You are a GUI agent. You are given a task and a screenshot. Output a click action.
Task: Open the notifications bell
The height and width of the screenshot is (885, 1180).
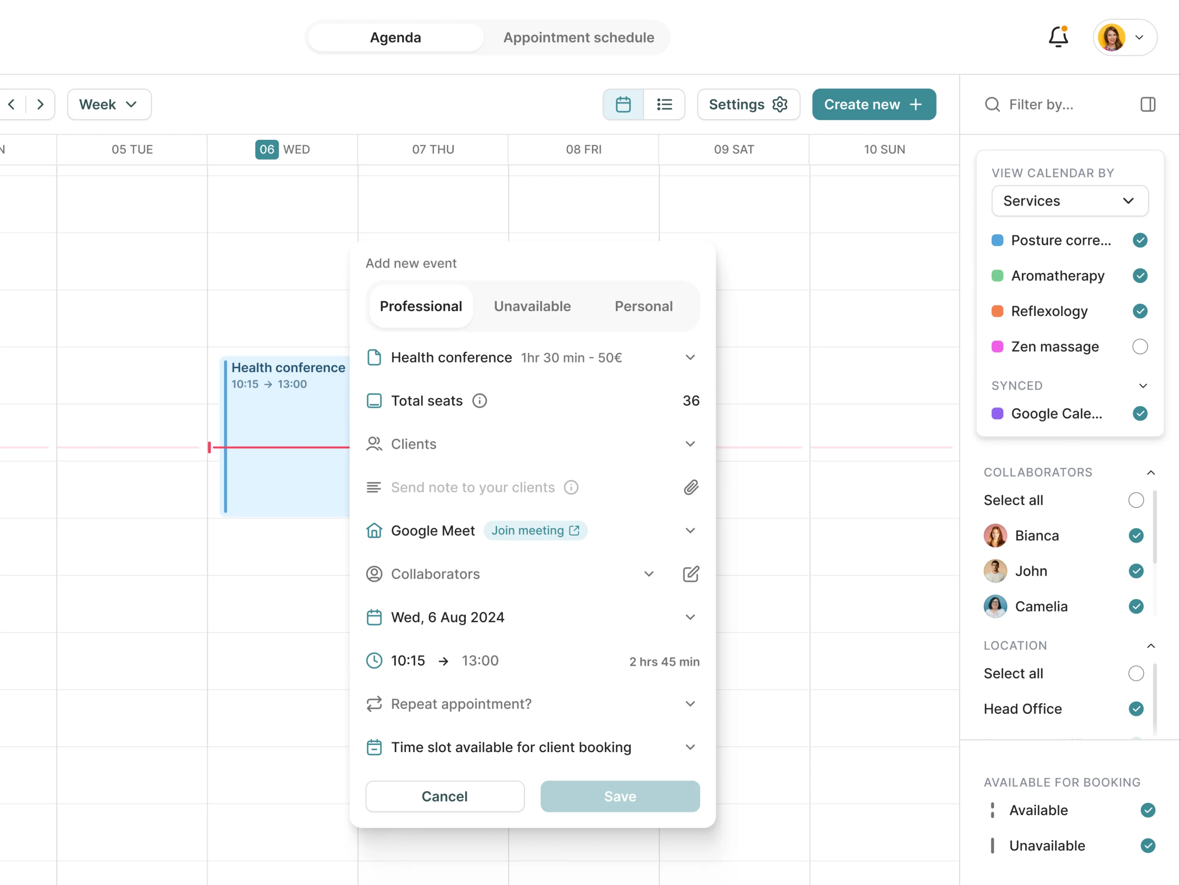coord(1058,37)
